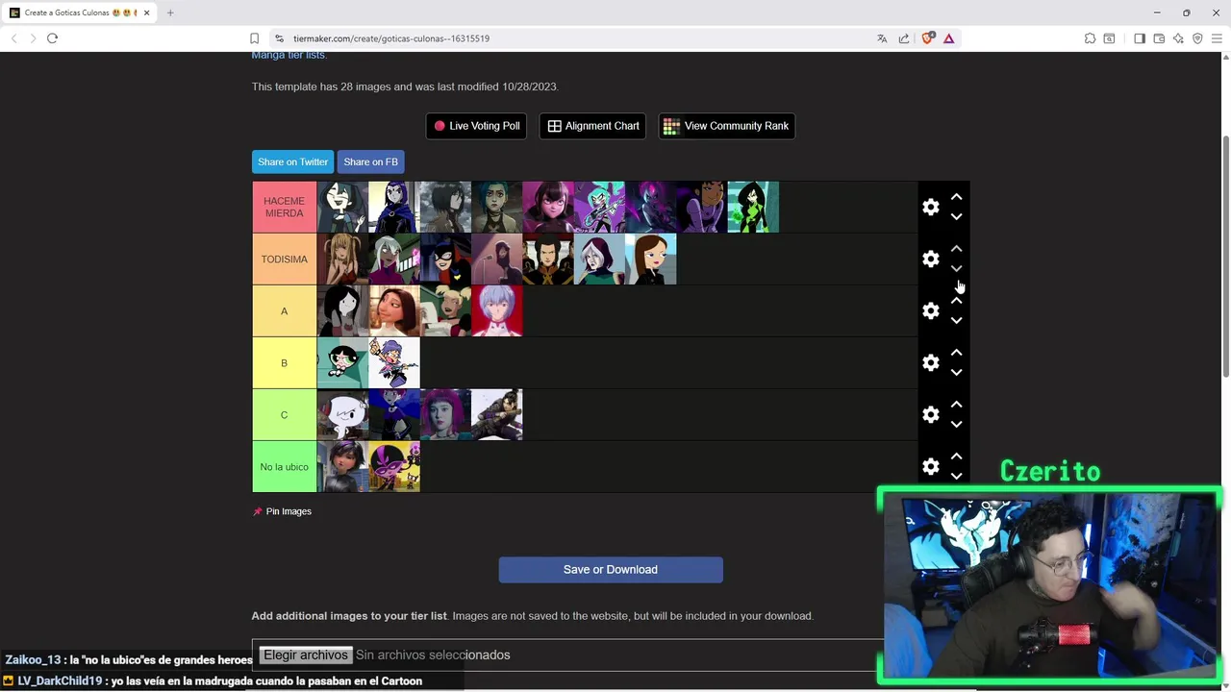Open settings gear for TODISIMA row
Screen dimensions: 1231x692
tap(930, 259)
